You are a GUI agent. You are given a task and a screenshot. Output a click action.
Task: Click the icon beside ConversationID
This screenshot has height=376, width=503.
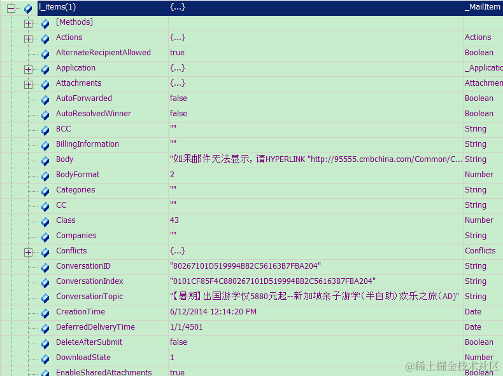pos(45,268)
